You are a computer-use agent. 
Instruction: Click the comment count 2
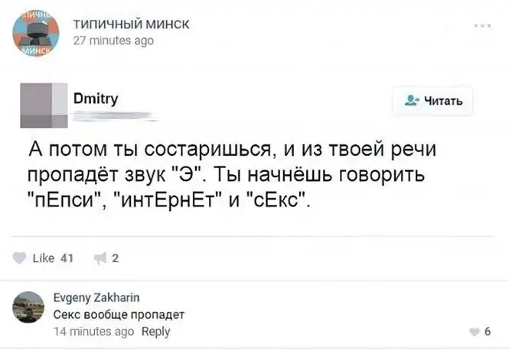(115, 258)
